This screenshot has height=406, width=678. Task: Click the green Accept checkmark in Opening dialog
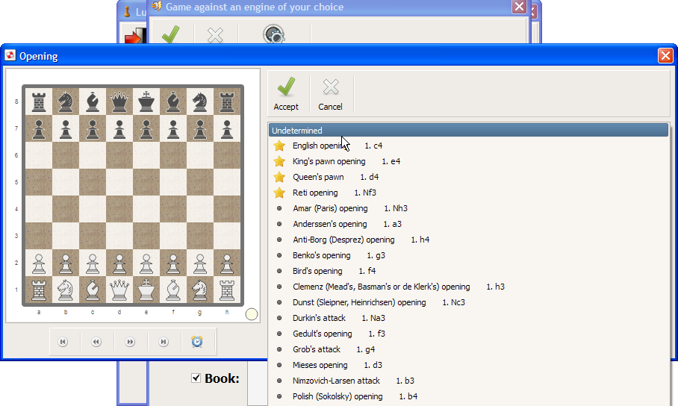tap(286, 94)
